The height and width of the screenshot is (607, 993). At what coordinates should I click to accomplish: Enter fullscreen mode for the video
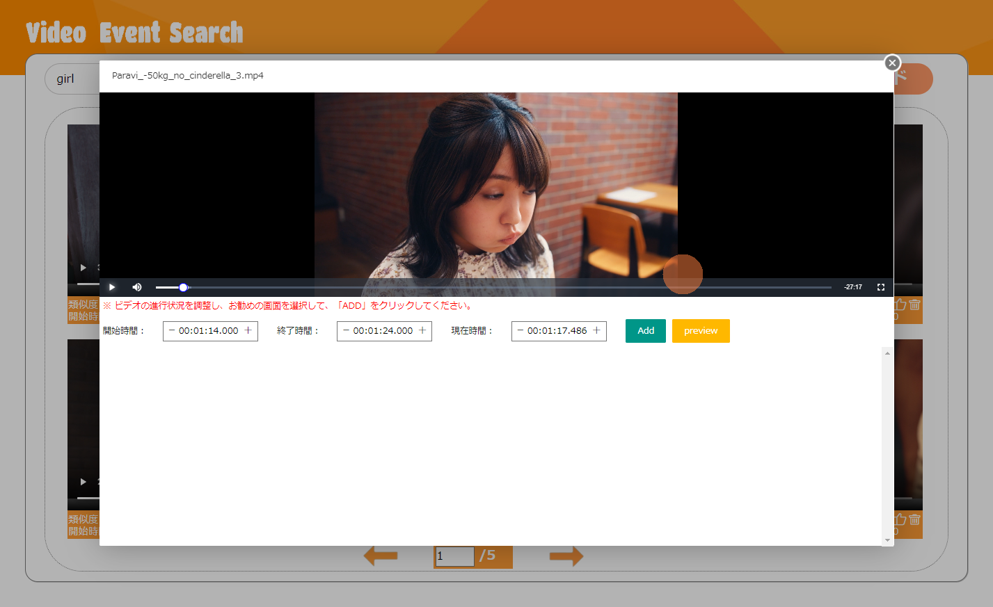tap(880, 287)
